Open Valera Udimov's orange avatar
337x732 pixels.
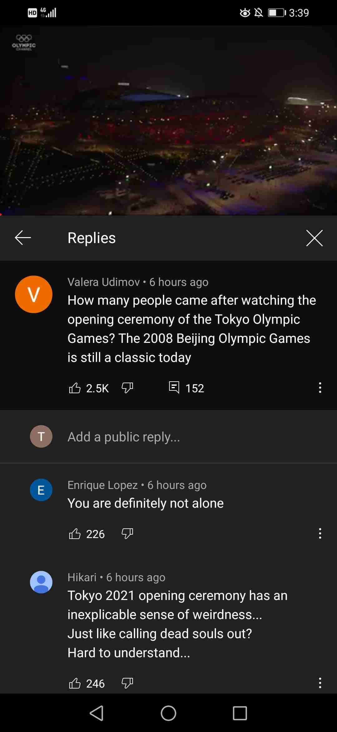34,294
